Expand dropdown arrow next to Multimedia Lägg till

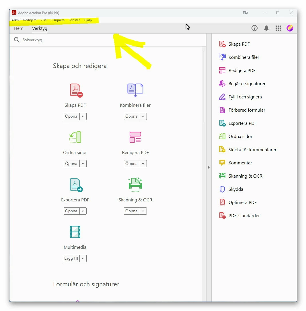tap(83, 258)
